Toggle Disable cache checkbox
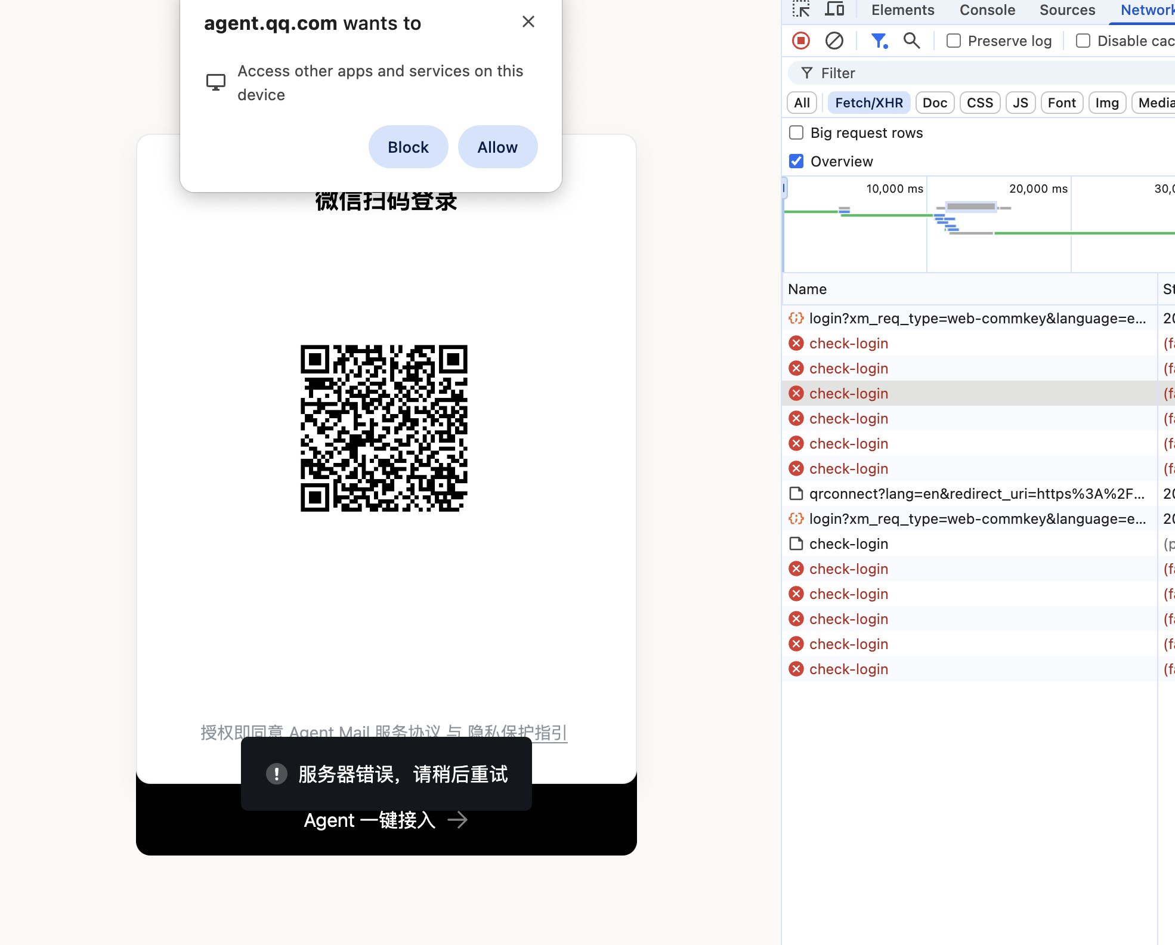 (x=1083, y=41)
